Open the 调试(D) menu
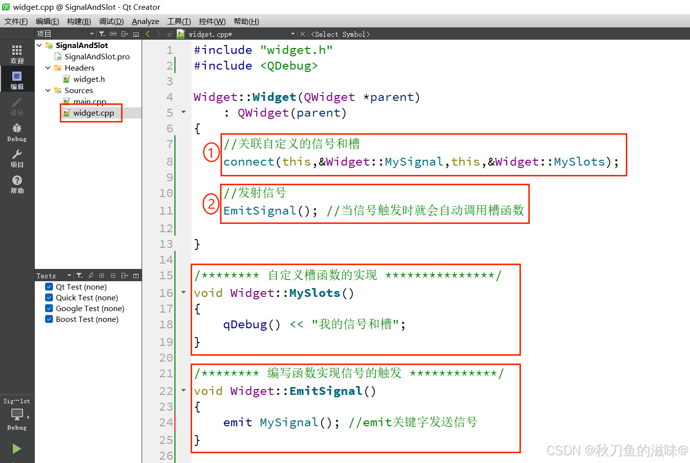Screen dimensions: 690x463 (111, 21)
